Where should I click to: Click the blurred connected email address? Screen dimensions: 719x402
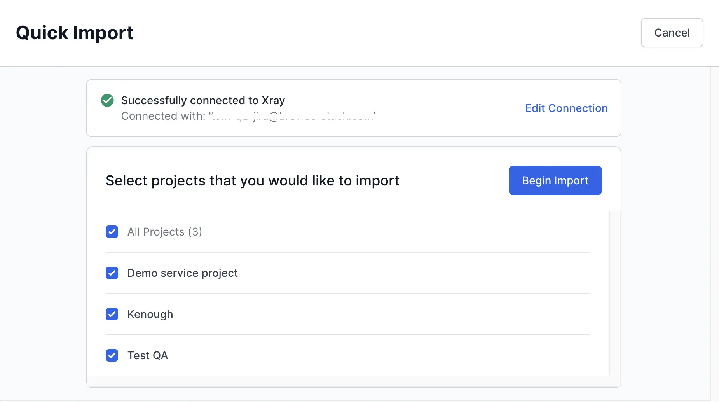tap(291, 116)
